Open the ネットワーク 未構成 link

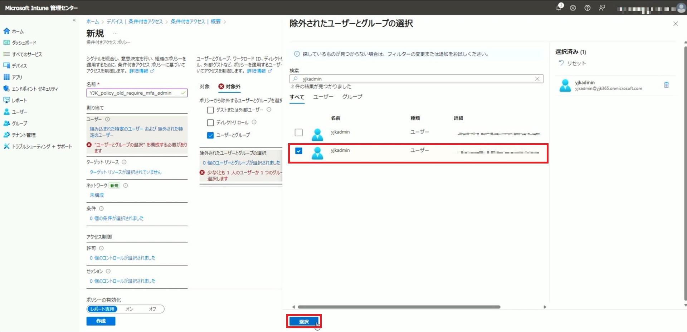click(x=97, y=195)
